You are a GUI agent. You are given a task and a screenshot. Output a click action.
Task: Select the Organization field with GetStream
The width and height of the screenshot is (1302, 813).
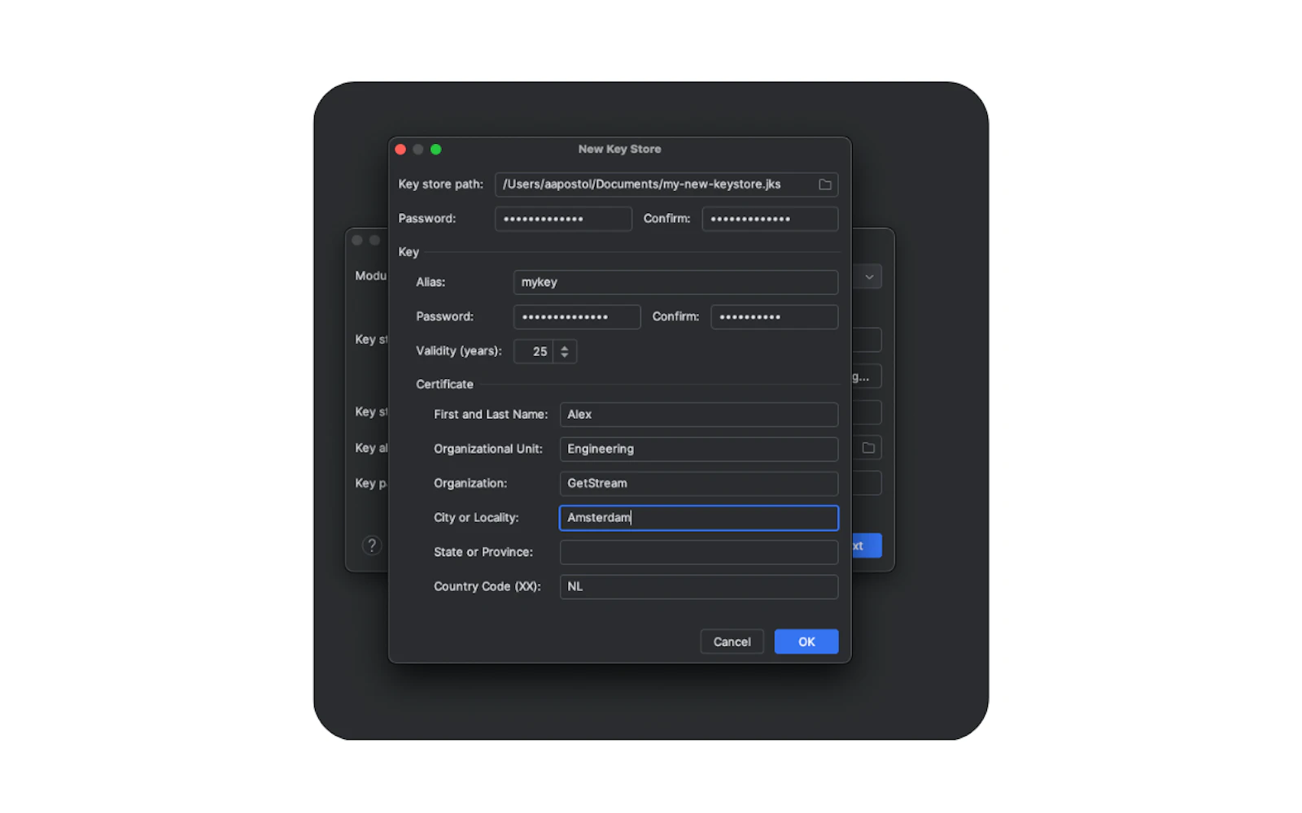[698, 484]
